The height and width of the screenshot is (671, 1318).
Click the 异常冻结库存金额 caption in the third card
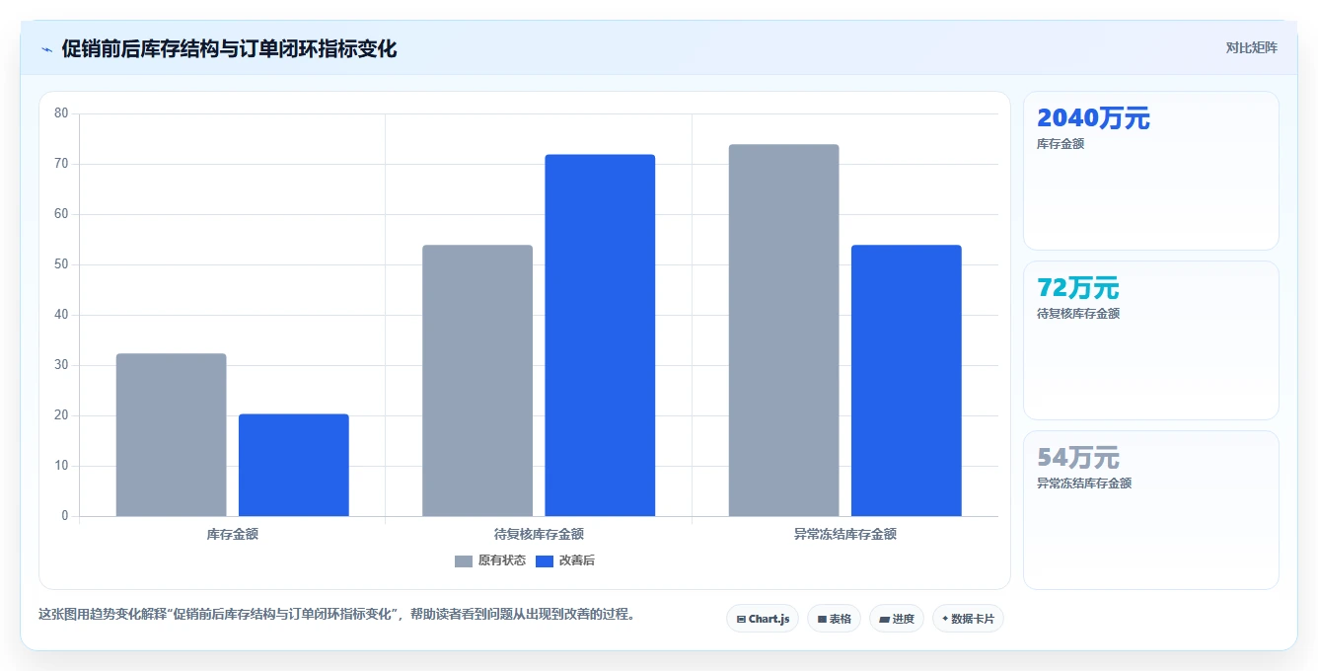click(1084, 484)
